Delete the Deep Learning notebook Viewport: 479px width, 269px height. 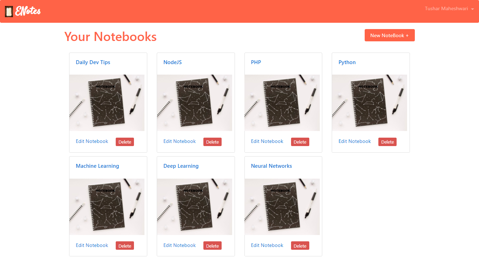(212, 246)
